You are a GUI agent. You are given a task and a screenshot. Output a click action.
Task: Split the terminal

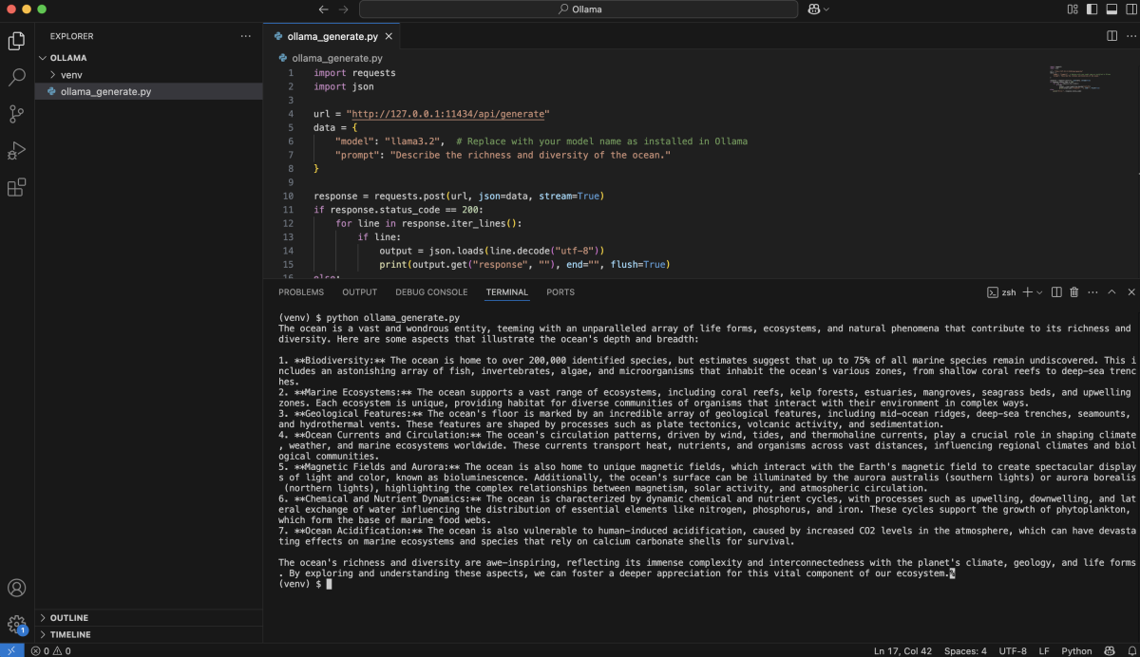1056,292
